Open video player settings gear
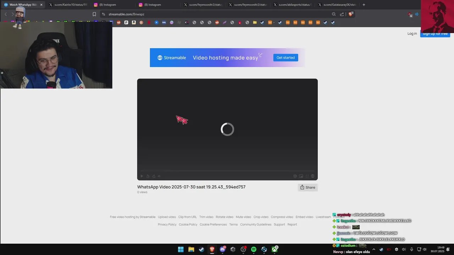 (295, 176)
